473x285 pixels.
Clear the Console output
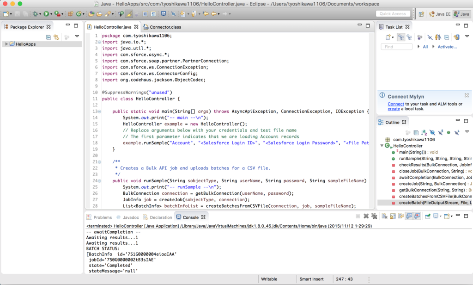pyautogui.click(x=384, y=216)
